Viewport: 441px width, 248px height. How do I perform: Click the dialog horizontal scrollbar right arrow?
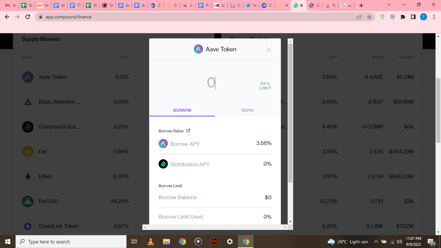(x=285, y=227)
